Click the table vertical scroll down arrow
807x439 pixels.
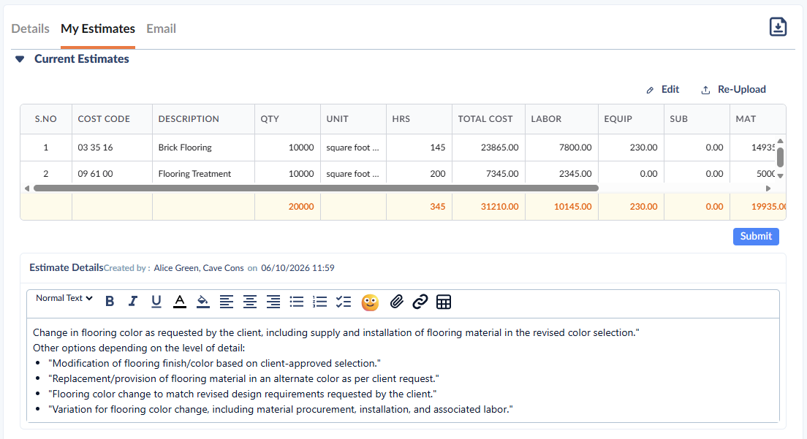click(780, 176)
